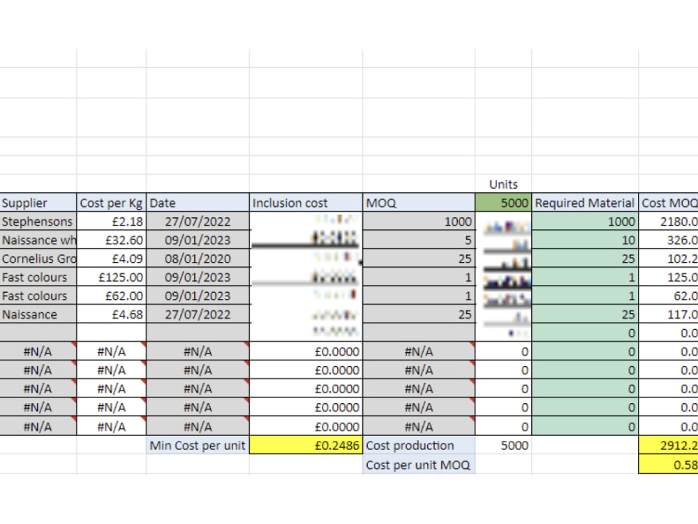Click the green 5000 units input cell
This screenshot has height=524, width=698.
(x=503, y=203)
